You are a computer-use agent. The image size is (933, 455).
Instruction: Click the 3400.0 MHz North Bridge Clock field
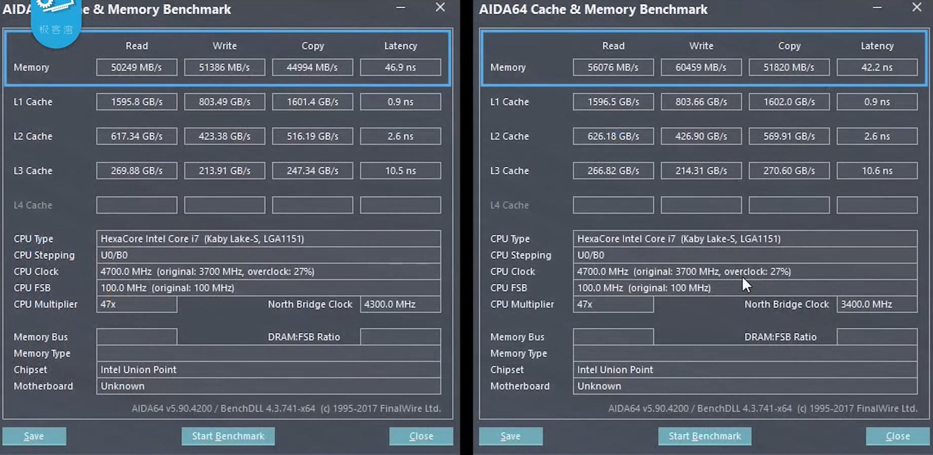pos(877,304)
